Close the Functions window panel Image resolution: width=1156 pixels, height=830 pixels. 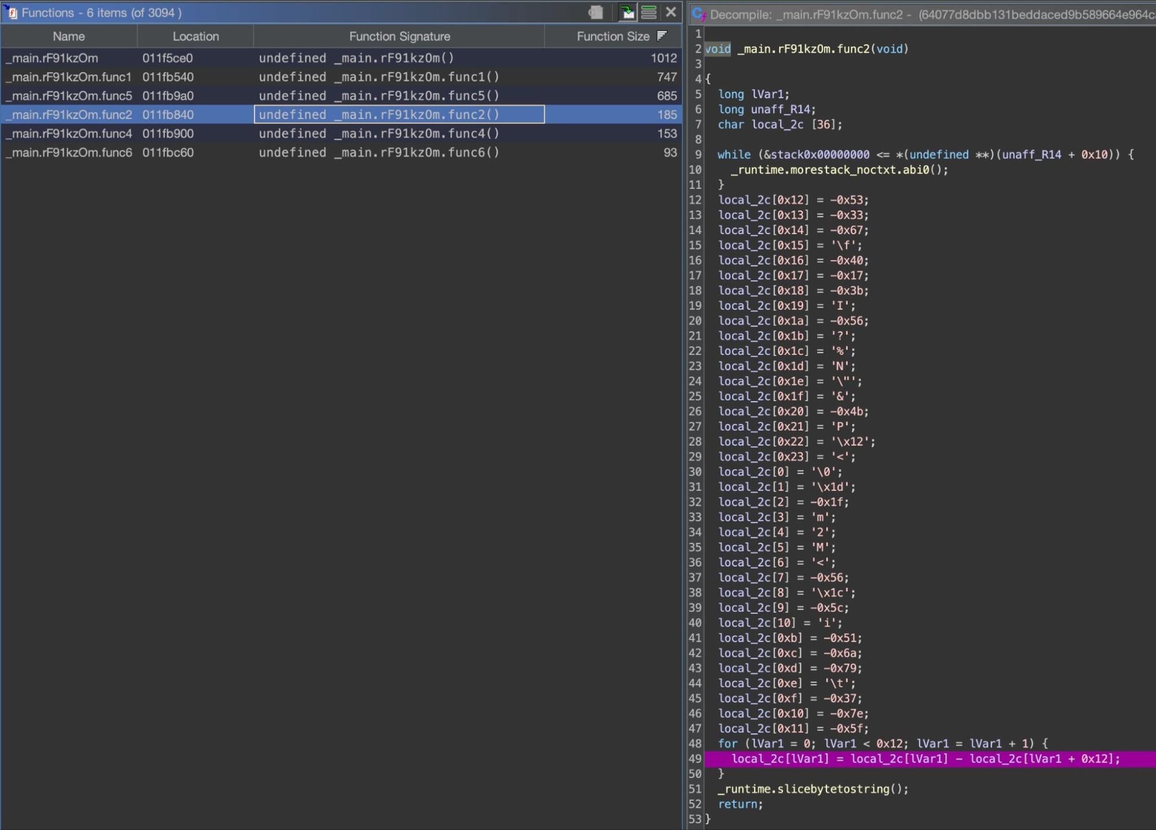[x=671, y=12]
